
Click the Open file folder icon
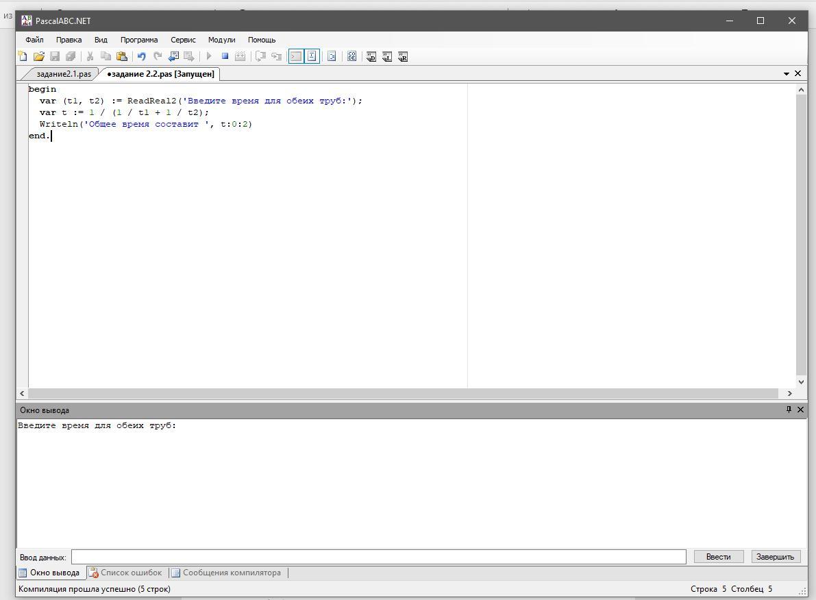(39, 57)
